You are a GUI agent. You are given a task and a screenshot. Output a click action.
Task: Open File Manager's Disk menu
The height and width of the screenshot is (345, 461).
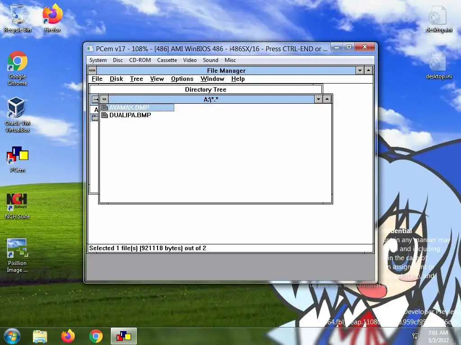(117, 79)
